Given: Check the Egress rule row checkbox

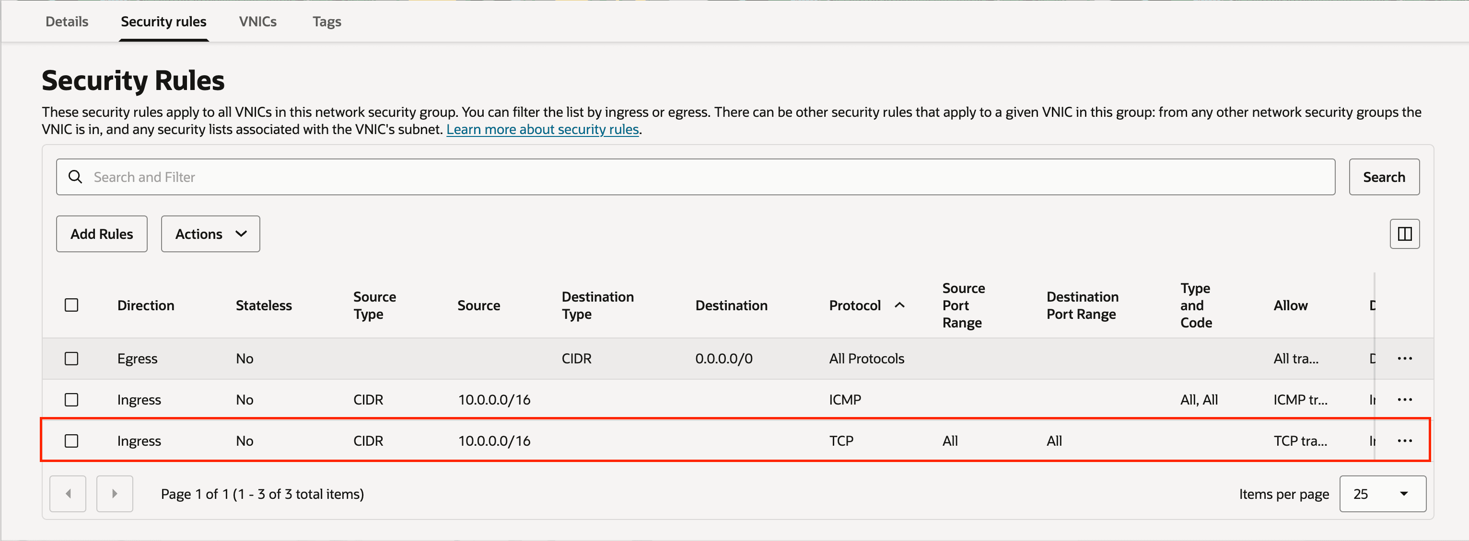Looking at the screenshot, I should tap(71, 358).
